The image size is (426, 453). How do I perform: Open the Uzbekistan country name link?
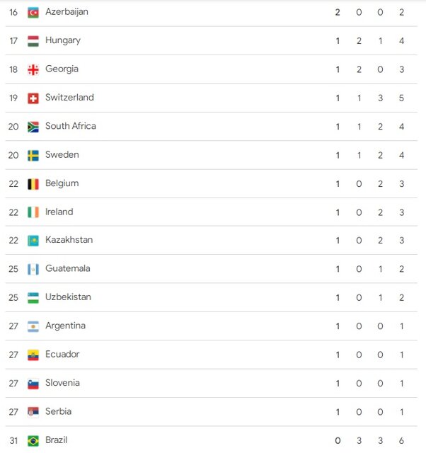tap(68, 297)
